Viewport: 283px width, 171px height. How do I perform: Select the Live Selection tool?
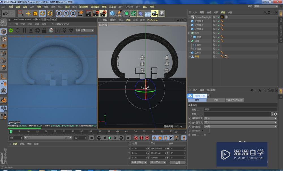tap(21, 13)
